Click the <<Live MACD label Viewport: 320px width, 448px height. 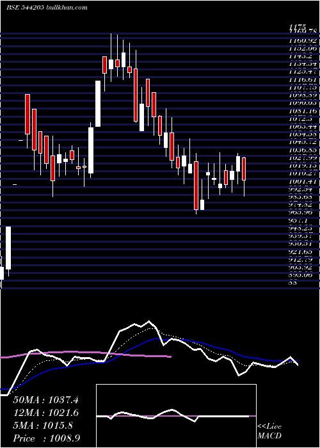tap(269, 431)
